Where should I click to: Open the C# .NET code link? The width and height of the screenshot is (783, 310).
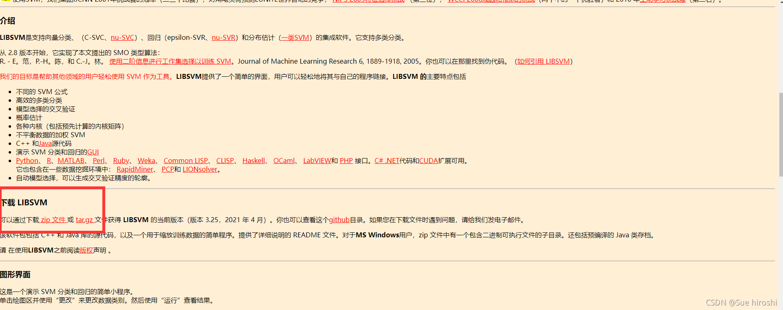pos(387,161)
